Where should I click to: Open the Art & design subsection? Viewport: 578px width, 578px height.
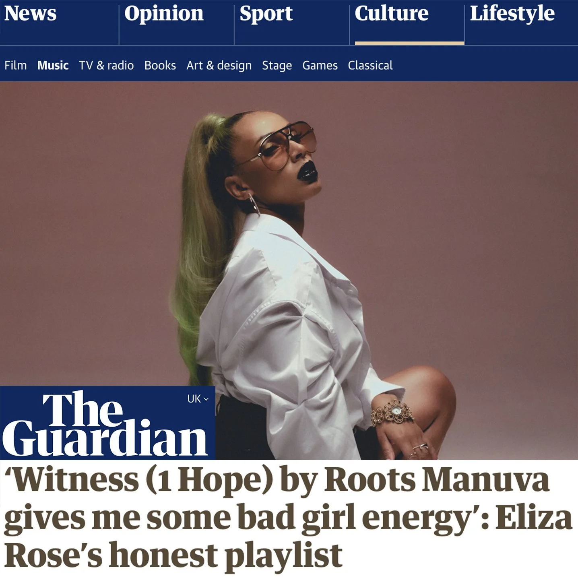click(219, 66)
